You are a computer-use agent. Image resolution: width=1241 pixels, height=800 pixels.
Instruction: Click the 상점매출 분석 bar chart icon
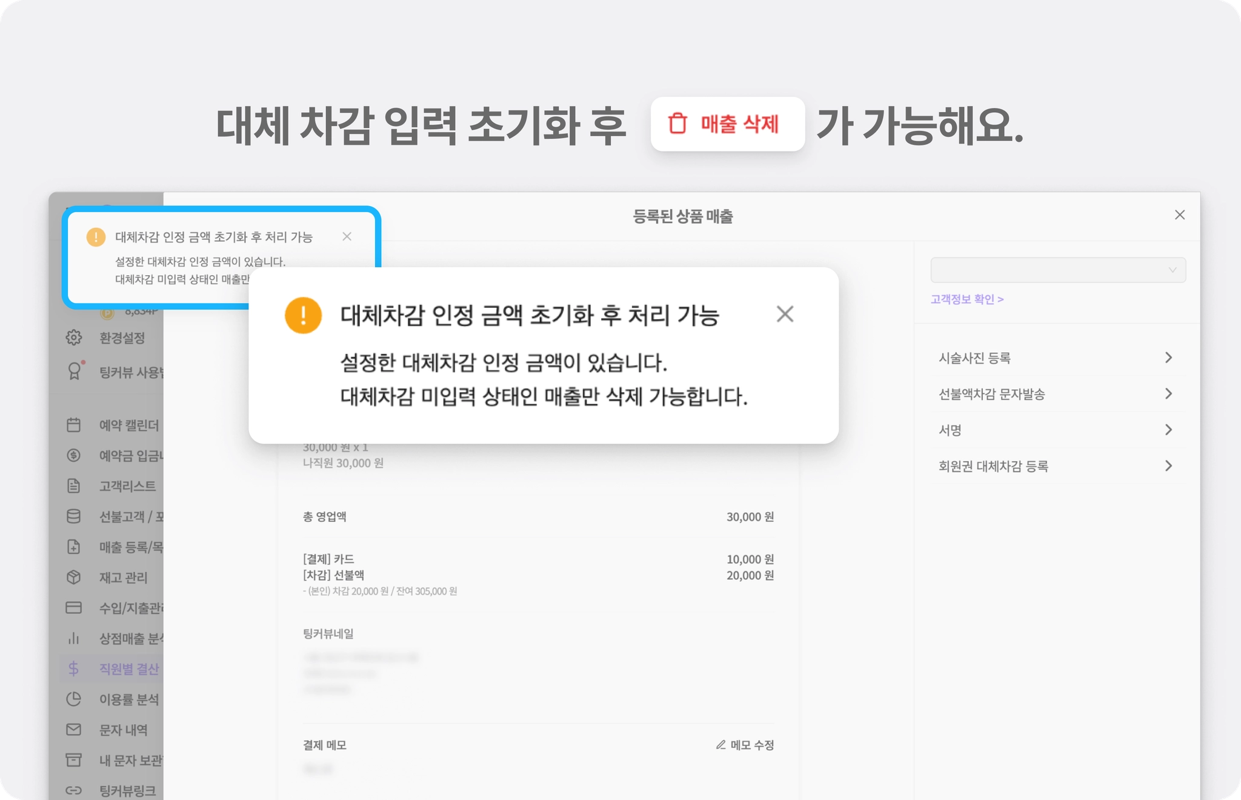coord(74,638)
